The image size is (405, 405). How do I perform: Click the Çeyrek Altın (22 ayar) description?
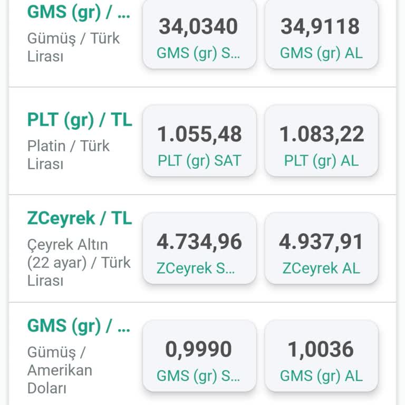pyautogui.click(x=79, y=262)
